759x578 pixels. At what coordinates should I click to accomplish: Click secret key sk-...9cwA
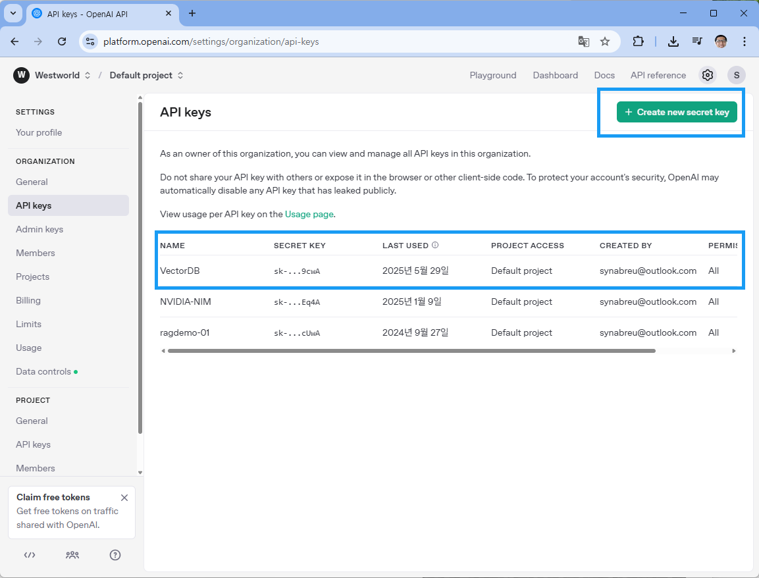(297, 272)
